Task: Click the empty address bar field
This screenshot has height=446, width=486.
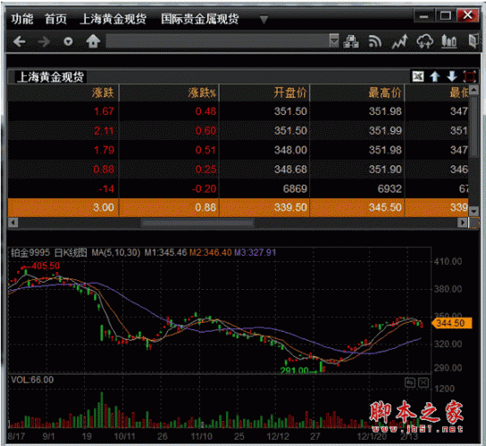Action: 217,41
